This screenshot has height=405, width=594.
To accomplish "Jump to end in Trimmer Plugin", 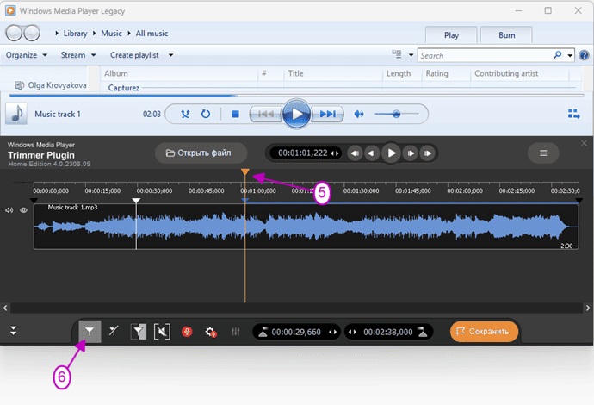I will click(427, 153).
